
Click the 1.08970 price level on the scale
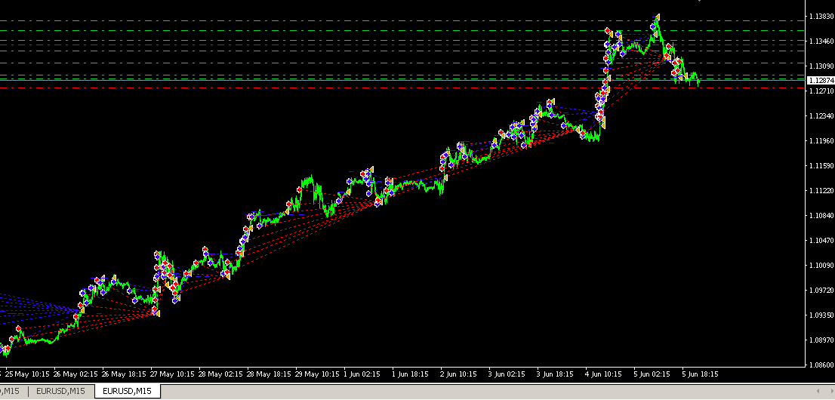pyautogui.click(x=821, y=340)
